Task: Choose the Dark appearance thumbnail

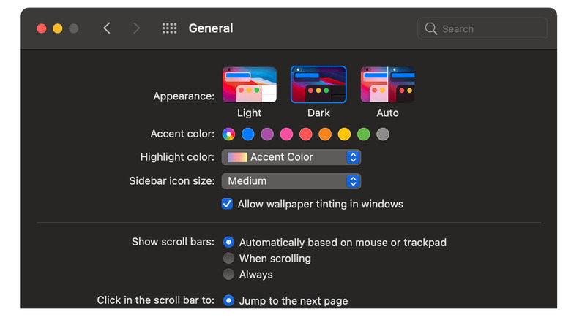Action: pos(318,85)
